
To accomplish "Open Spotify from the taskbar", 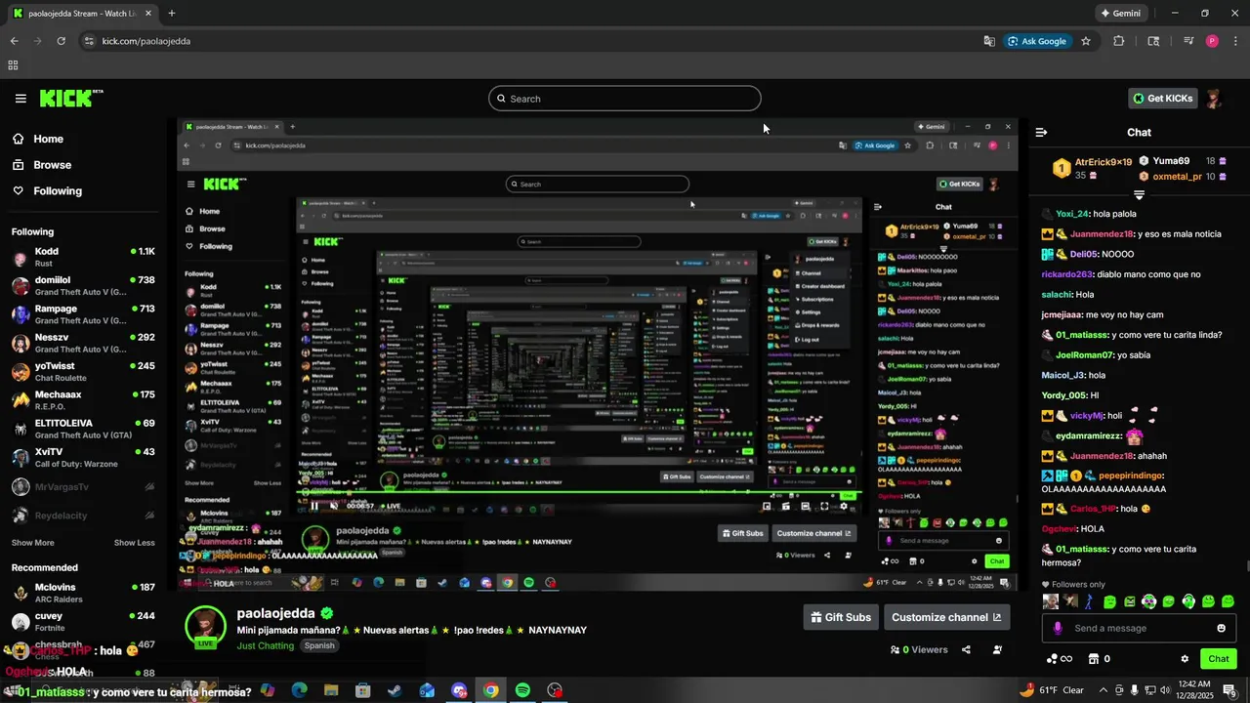I will (522, 690).
